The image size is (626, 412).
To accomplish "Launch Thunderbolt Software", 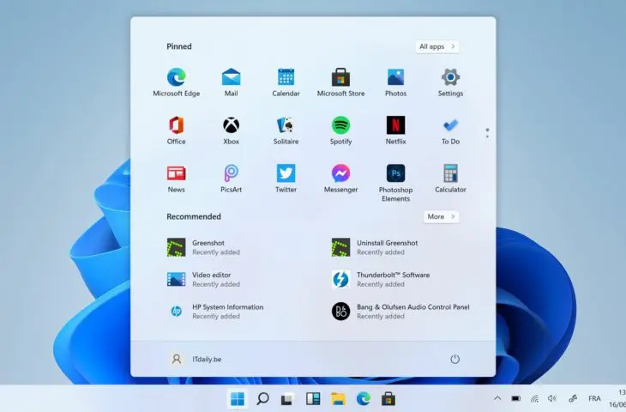I will pyautogui.click(x=381, y=279).
